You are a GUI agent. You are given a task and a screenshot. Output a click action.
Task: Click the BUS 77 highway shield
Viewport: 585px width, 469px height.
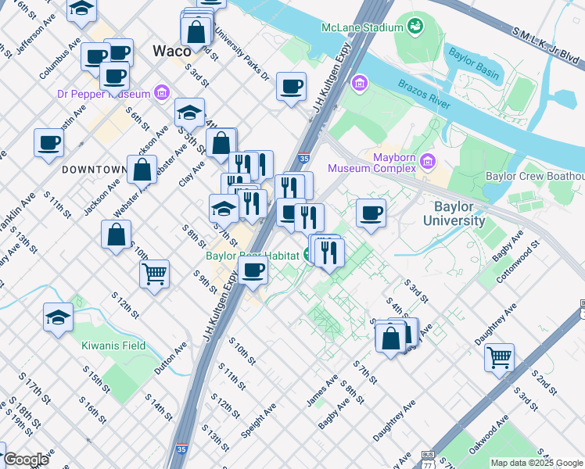[x=428, y=461]
